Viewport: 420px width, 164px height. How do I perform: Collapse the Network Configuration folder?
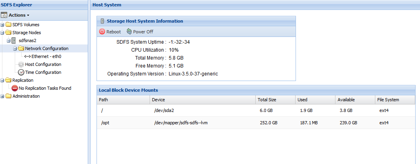pyautogui.click(x=15, y=48)
